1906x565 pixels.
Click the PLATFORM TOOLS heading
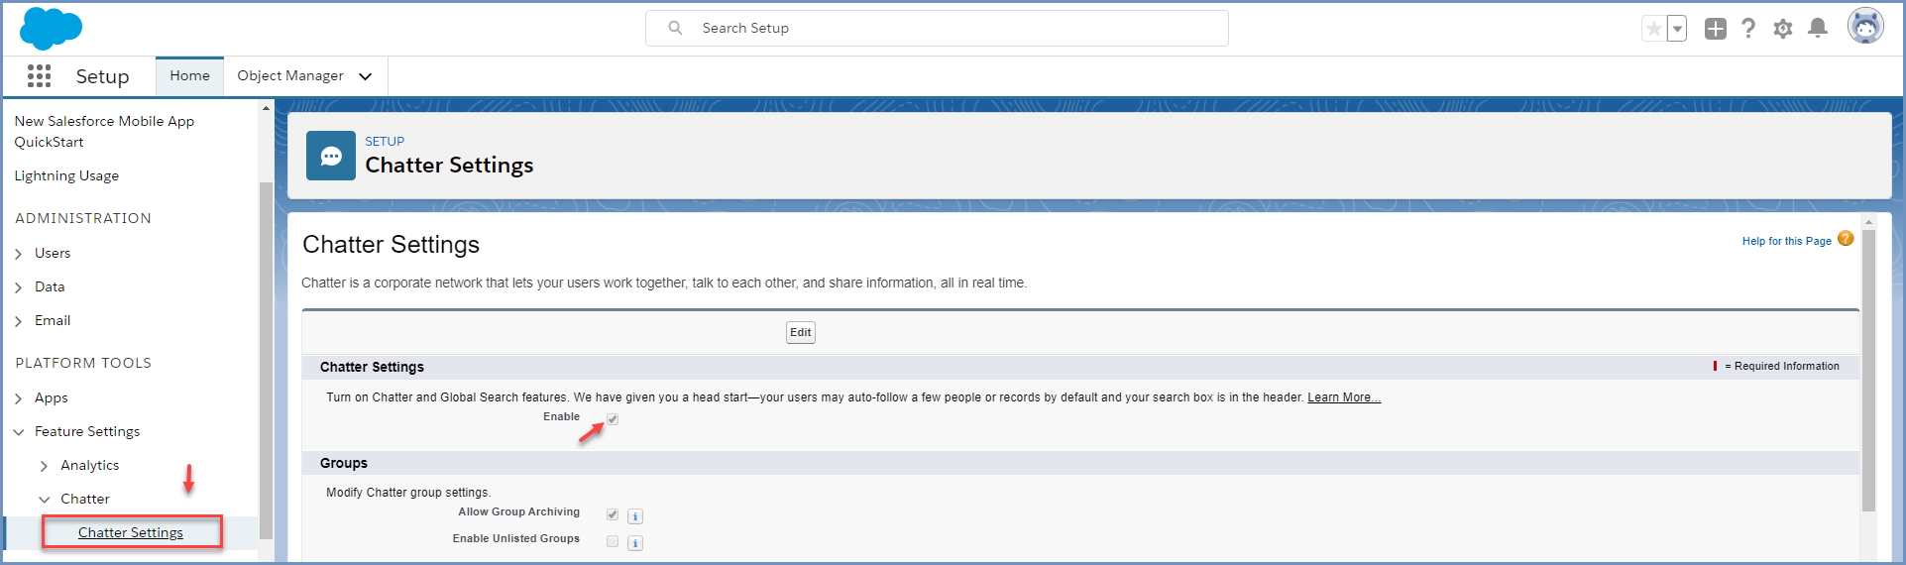pyautogui.click(x=83, y=363)
